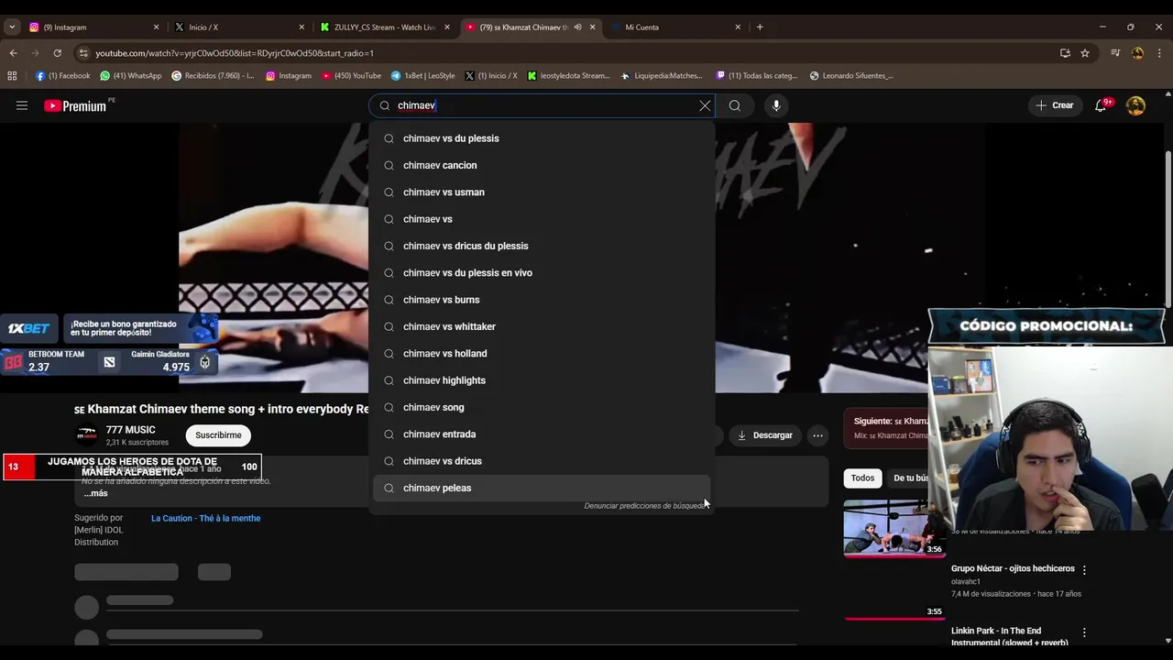1173x660 pixels.
Task: Select suggestion chimaev song
Action: (542, 407)
